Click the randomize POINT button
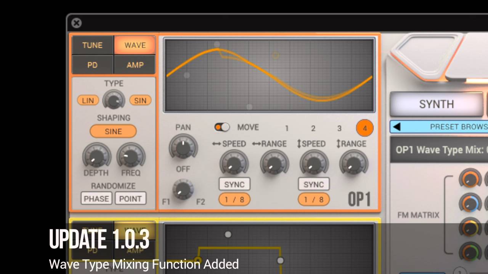 click(x=130, y=199)
